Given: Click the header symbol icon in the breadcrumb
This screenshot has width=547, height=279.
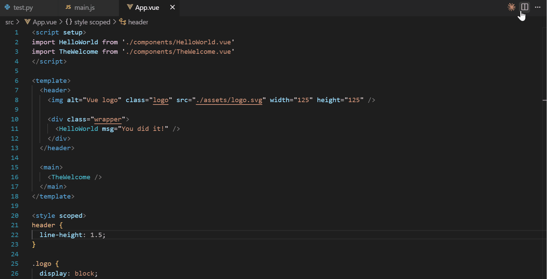Looking at the screenshot, I should (123, 22).
